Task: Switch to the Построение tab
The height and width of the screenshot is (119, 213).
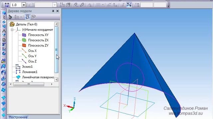Action: [18, 117]
